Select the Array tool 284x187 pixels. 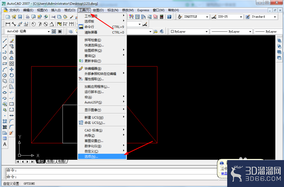[12, 63]
